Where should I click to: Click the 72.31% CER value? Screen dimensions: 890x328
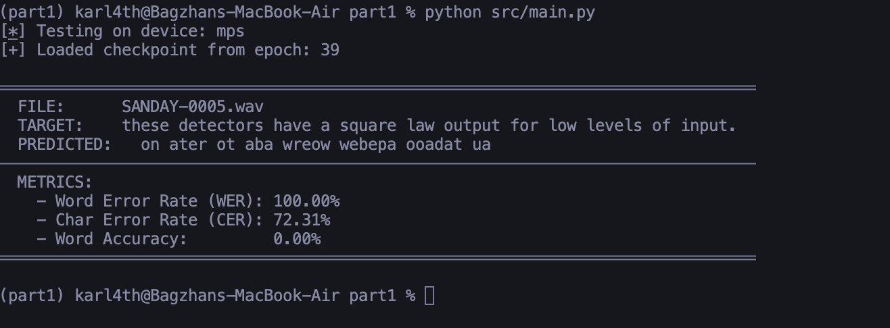tap(302, 220)
